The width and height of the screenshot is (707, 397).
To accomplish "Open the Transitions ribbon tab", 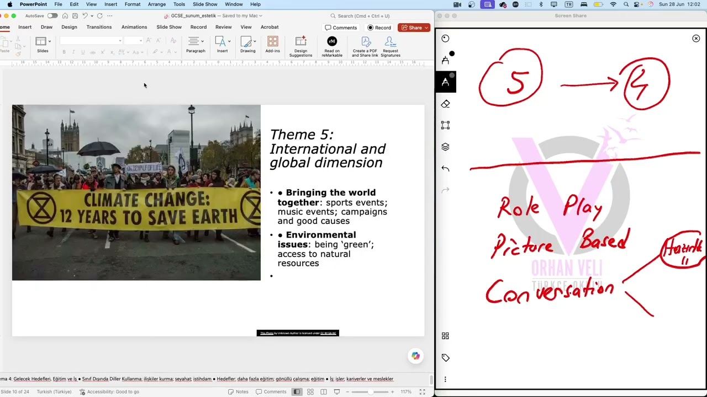I will [99, 27].
